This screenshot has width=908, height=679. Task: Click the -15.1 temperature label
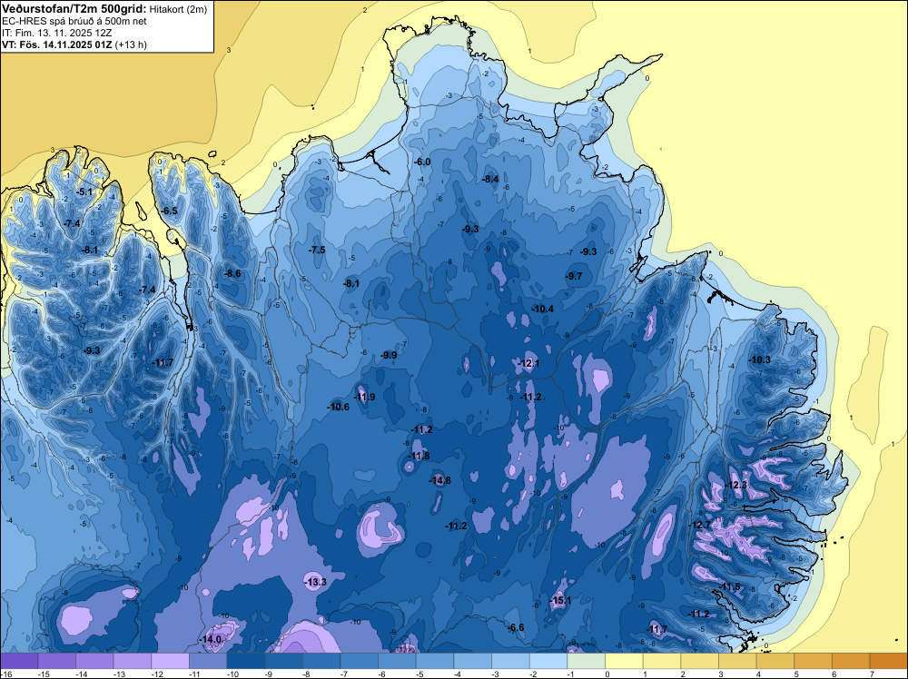560,601
